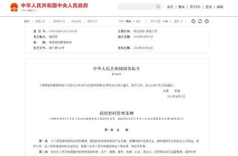Click the search magnifier icon
The height and width of the screenshot is (156, 238).
[158, 7]
